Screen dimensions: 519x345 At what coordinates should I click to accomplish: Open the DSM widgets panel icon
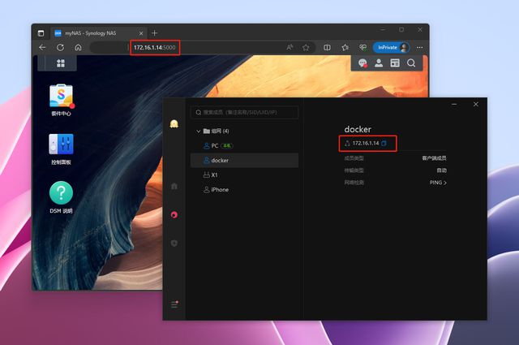point(395,63)
